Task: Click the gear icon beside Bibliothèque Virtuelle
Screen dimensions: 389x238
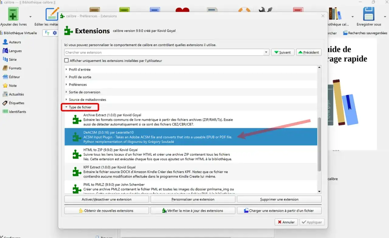Action: point(55,33)
